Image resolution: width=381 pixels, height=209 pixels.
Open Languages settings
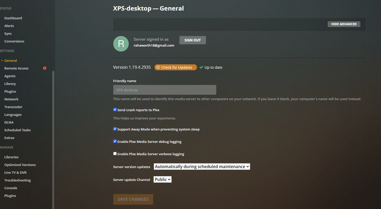point(13,115)
